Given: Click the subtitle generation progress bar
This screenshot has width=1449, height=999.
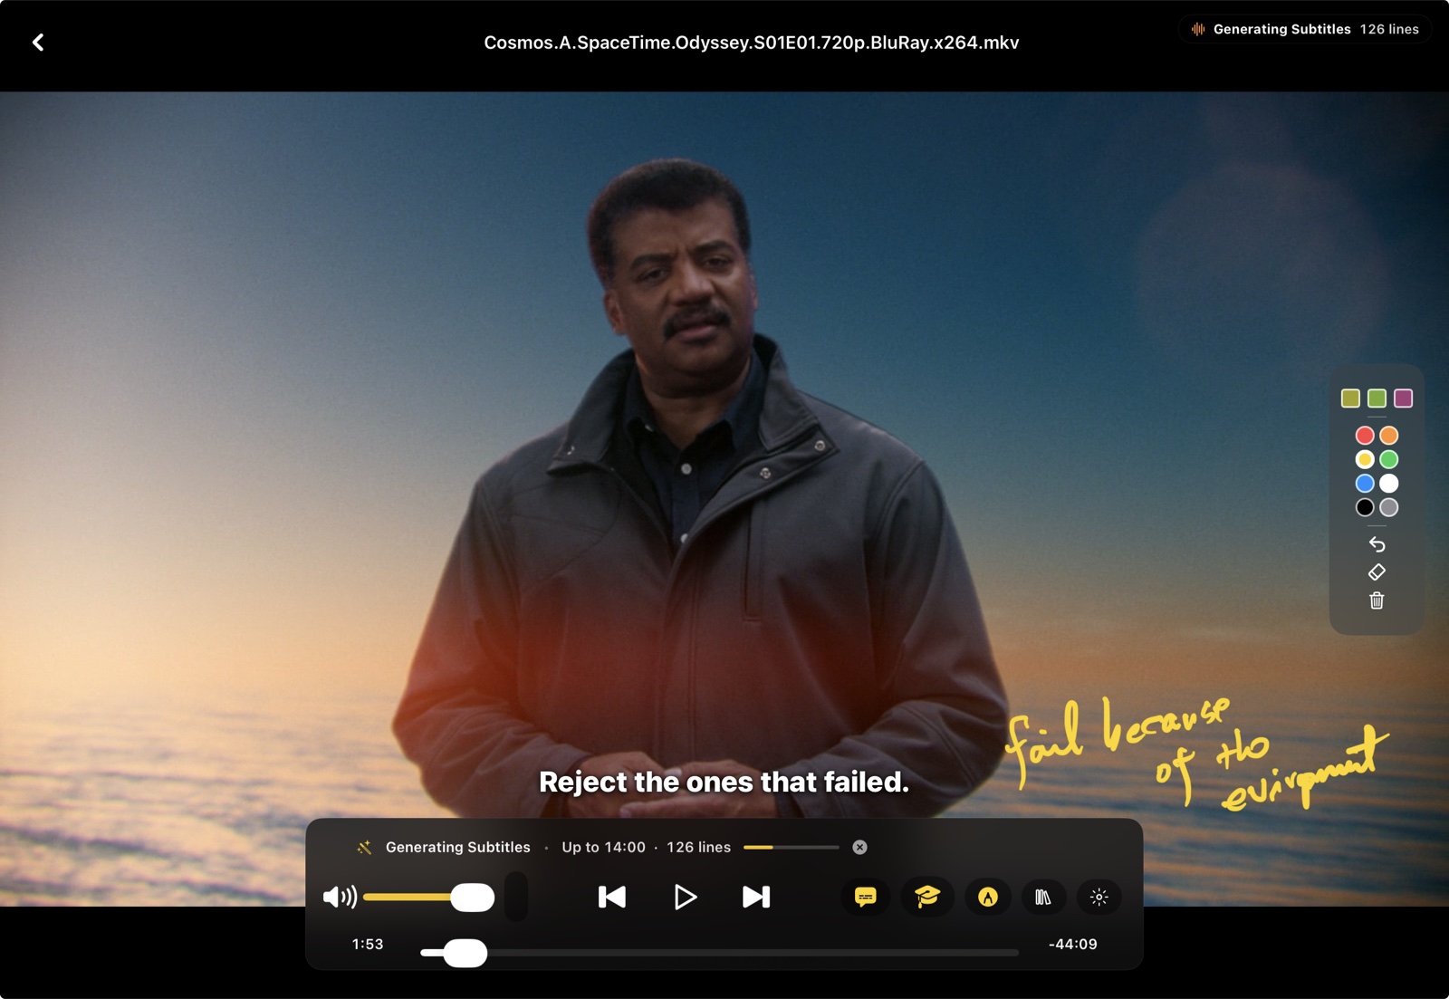Looking at the screenshot, I should [792, 848].
